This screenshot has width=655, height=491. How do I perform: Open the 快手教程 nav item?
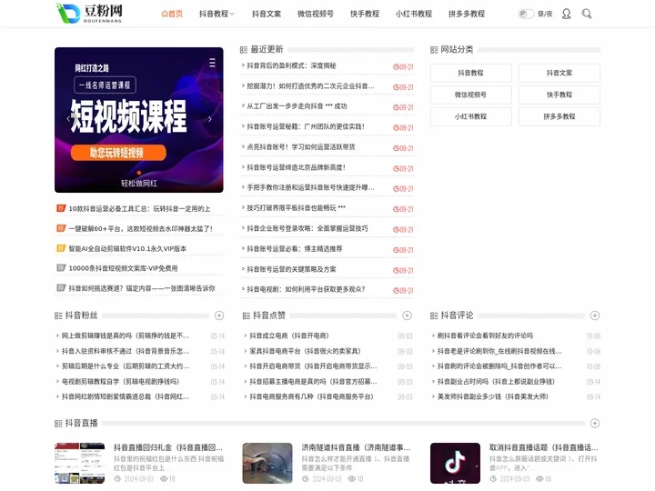(x=364, y=14)
